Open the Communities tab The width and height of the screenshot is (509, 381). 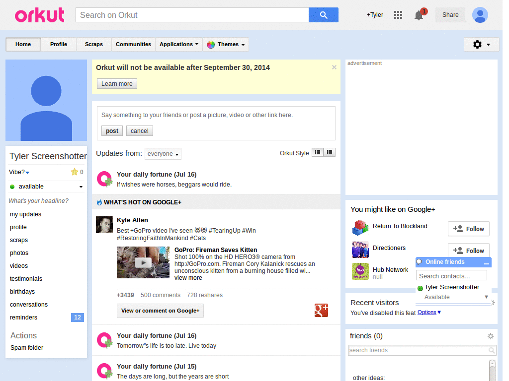(133, 44)
